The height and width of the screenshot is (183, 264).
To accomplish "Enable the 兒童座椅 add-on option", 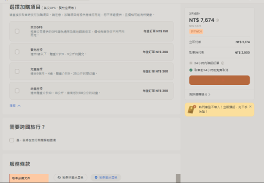I will 17,71.
